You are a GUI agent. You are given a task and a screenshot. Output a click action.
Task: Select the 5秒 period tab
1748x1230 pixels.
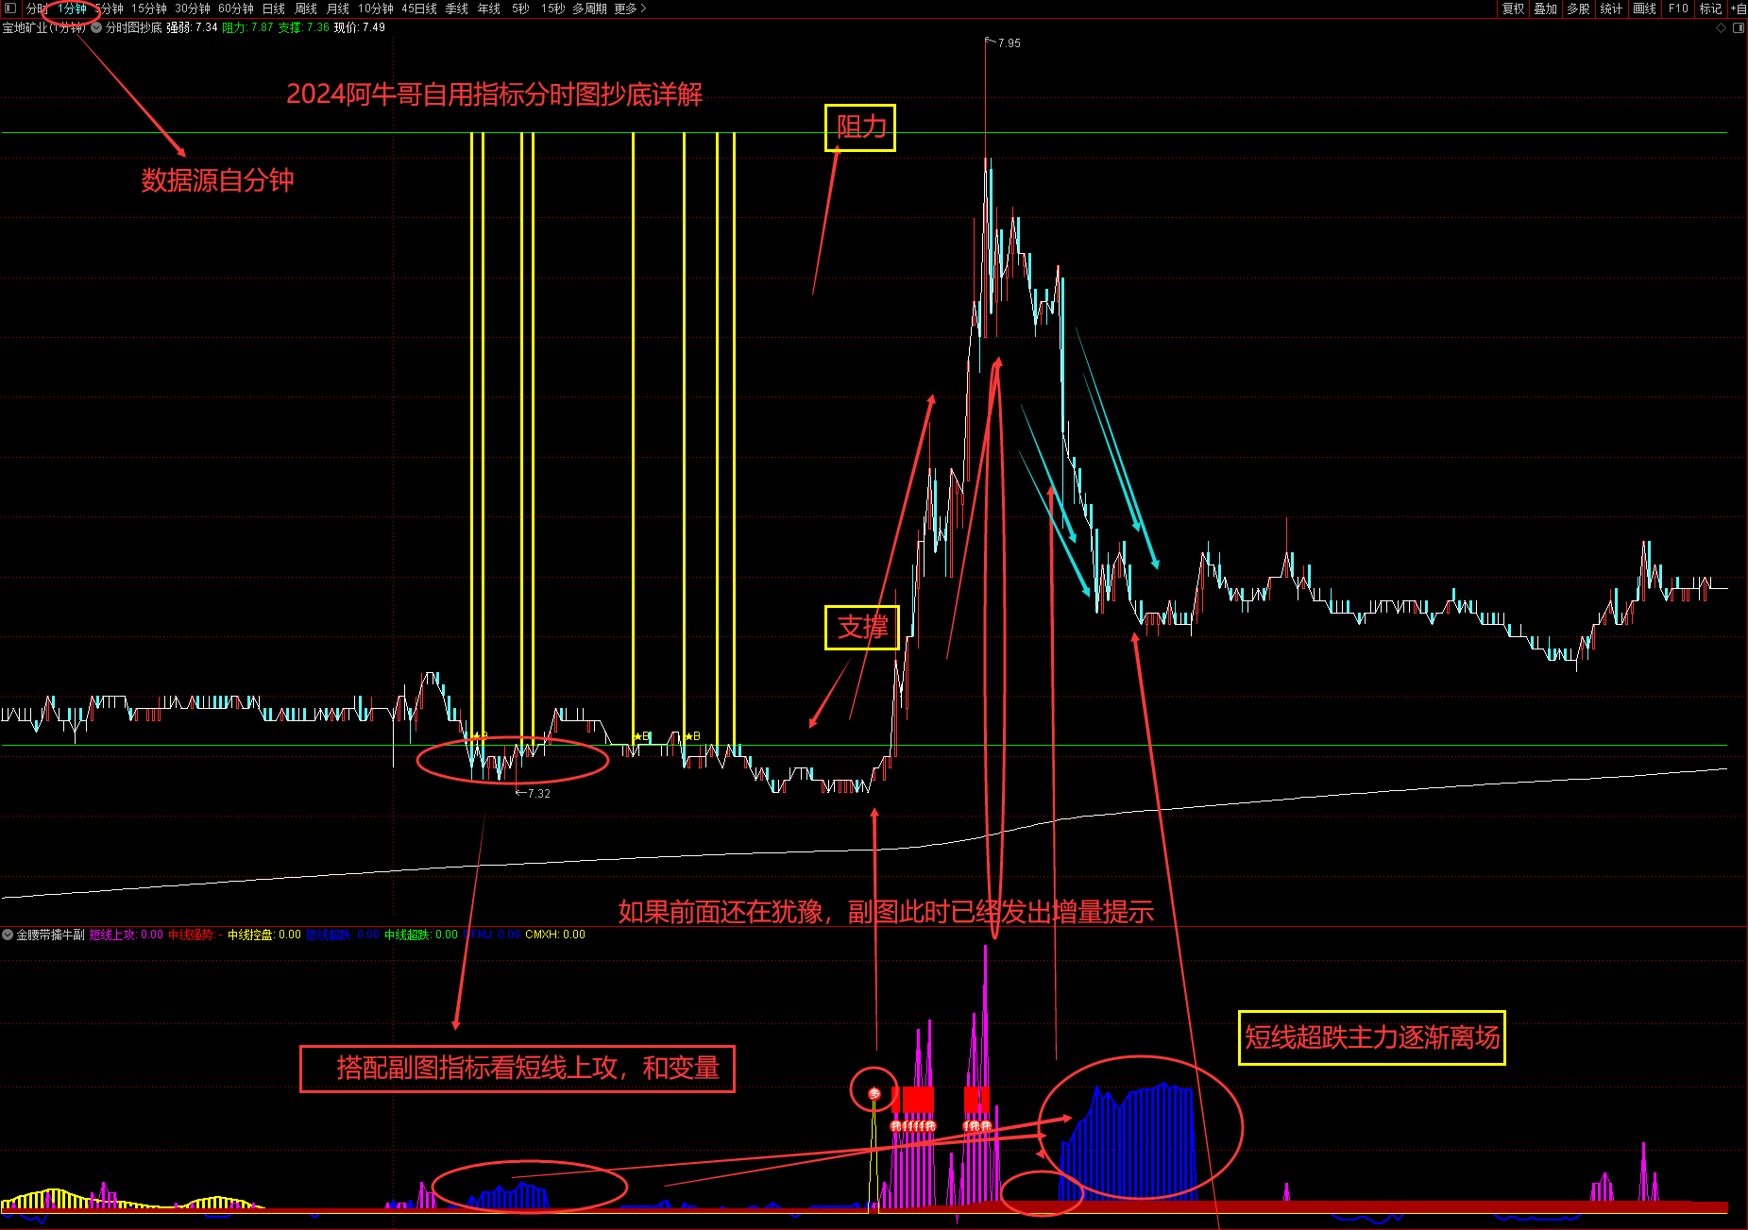click(521, 8)
